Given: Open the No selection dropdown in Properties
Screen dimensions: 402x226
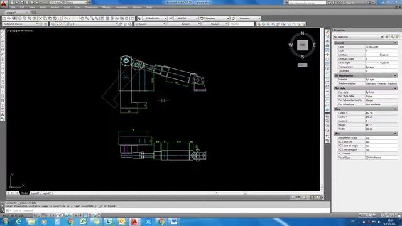Looking at the screenshot, I should [358, 37].
